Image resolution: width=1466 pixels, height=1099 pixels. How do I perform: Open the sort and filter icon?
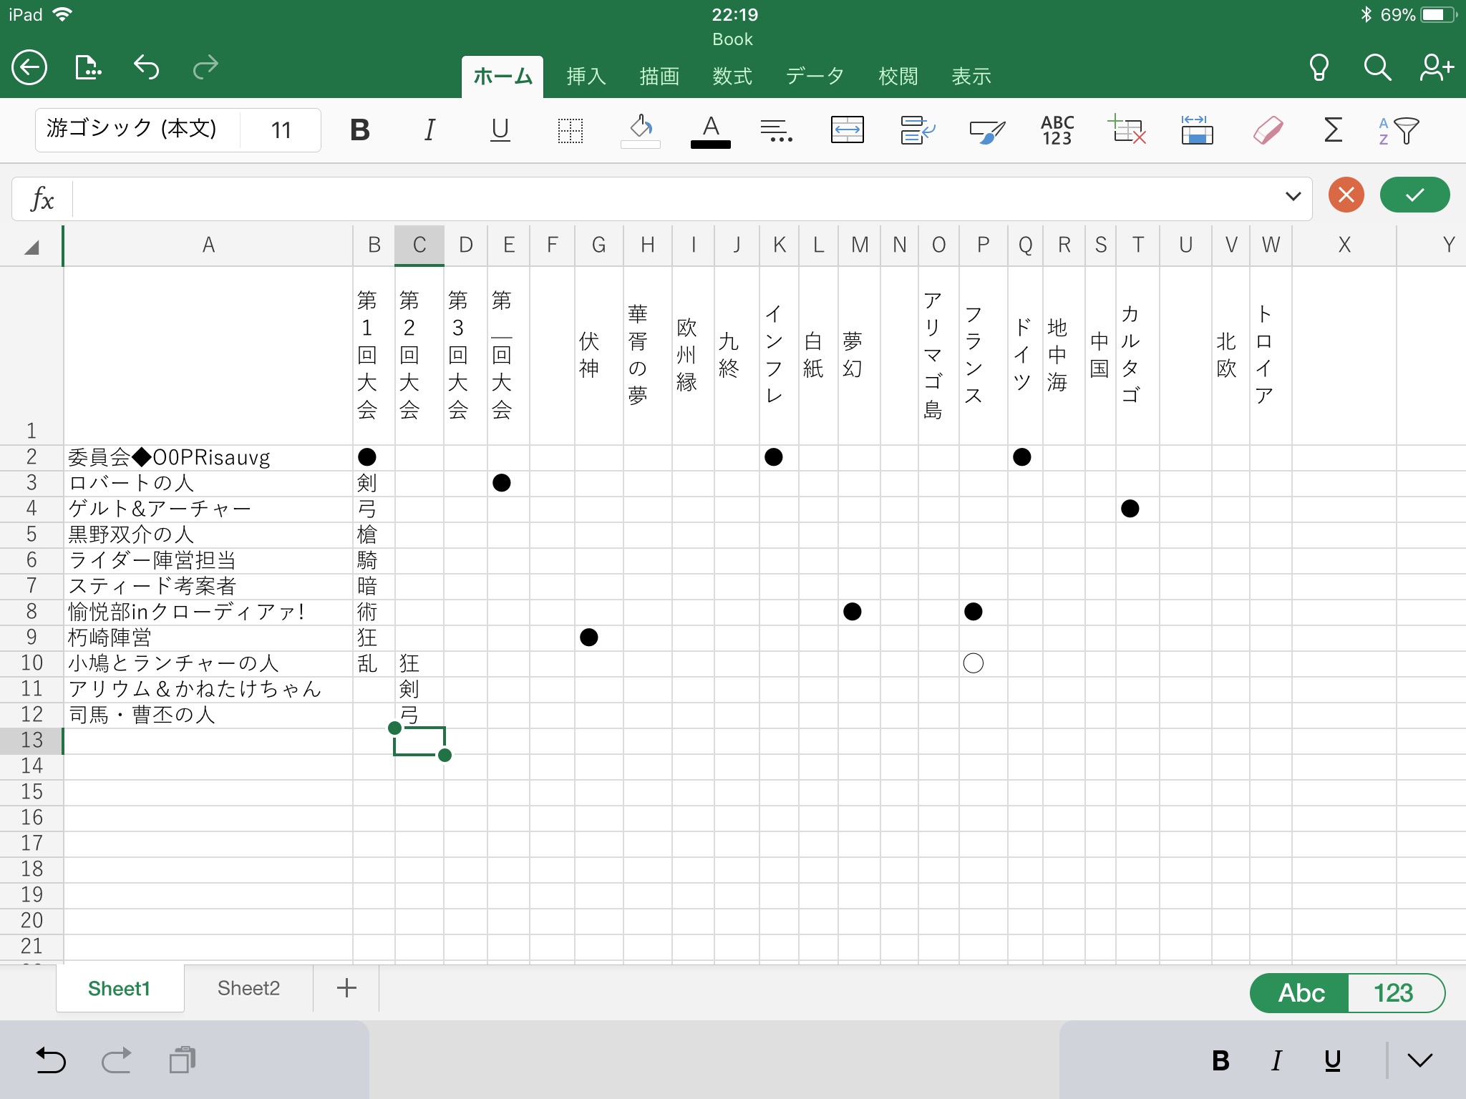click(x=1399, y=130)
